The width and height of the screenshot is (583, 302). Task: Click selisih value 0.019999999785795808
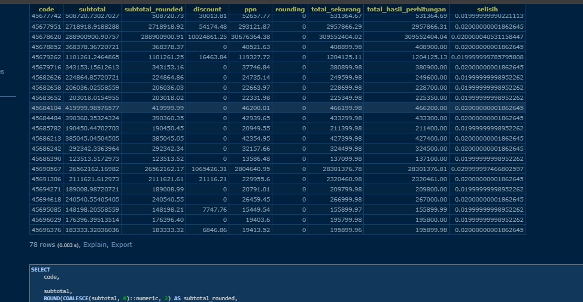click(x=487, y=57)
